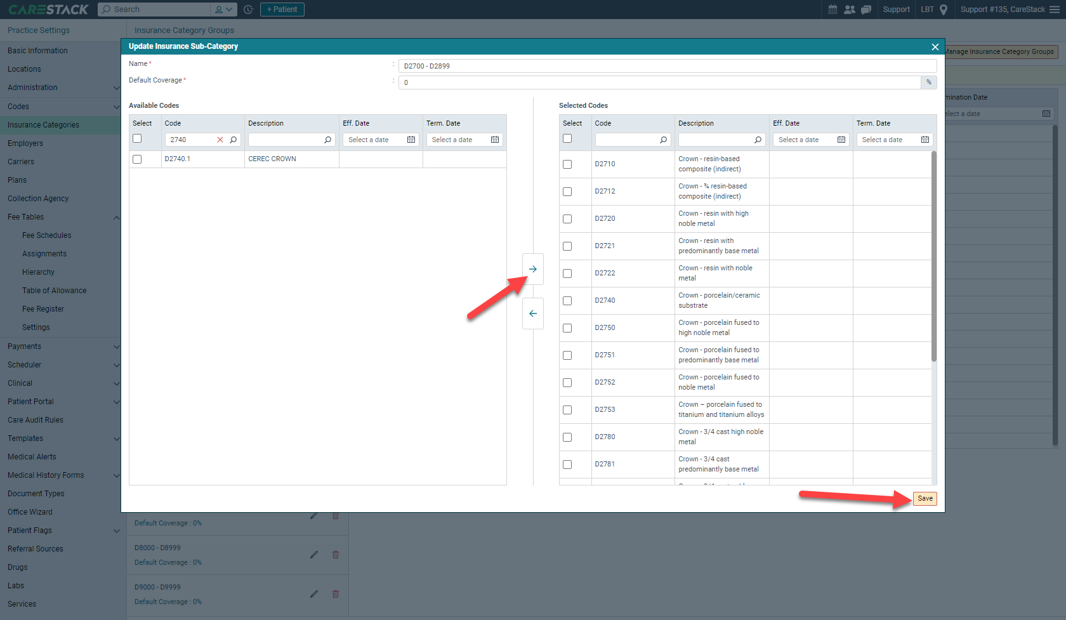Click the location pin next to LBT
The image size is (1066, 620).
point(945,10)
